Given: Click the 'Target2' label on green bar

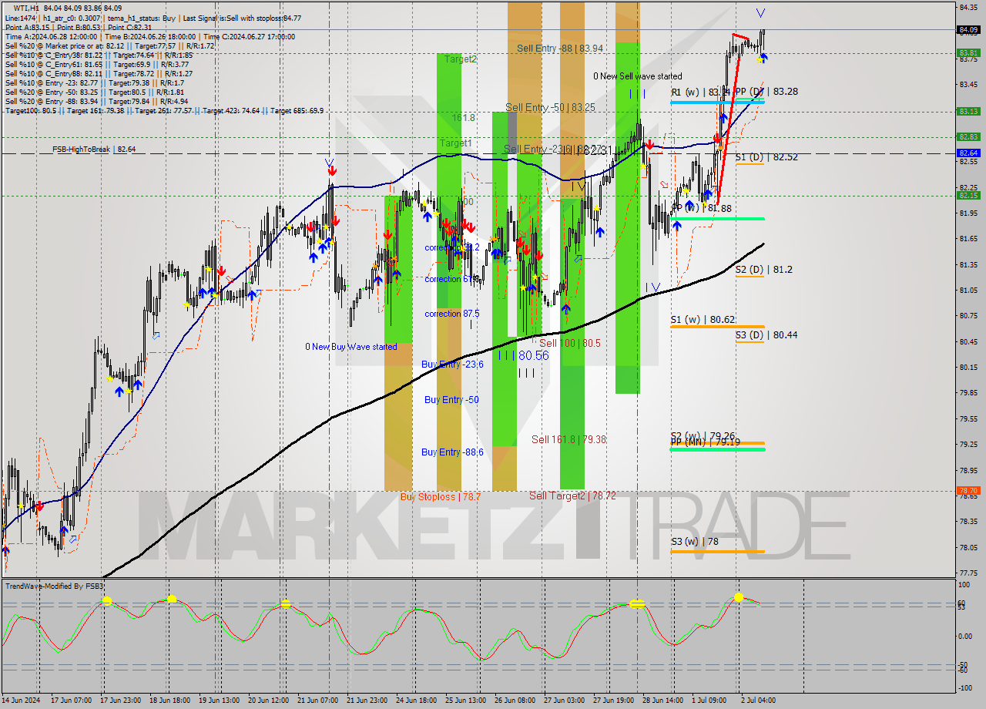Looking at the screenshot, I should [x=460, y=59].
